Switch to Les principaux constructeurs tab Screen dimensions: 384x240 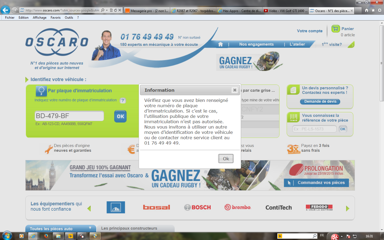(x=129, y=228)
